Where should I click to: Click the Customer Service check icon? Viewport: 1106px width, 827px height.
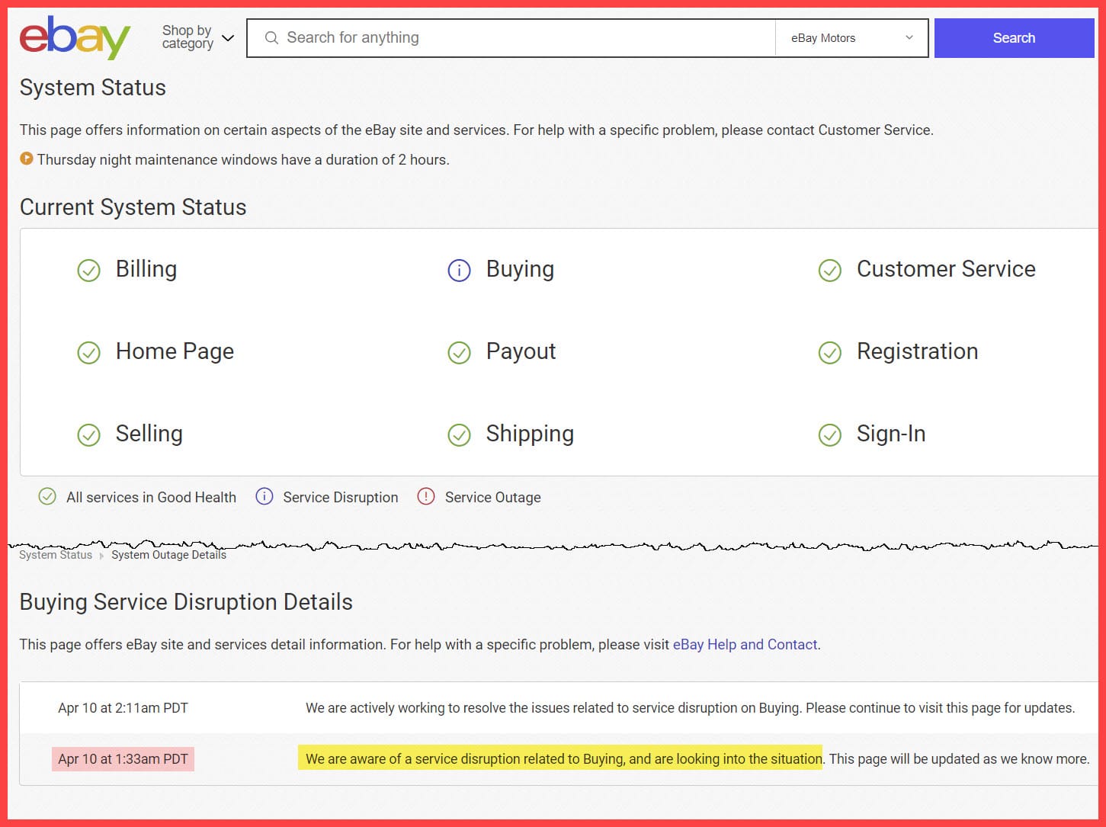[x=829, y=271]
